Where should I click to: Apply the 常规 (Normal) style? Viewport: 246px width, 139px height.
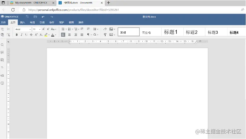pyautogui.click(x=129, y=32)
